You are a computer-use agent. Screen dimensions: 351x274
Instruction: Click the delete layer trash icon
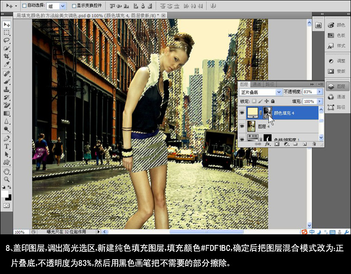tap(314, 144)
